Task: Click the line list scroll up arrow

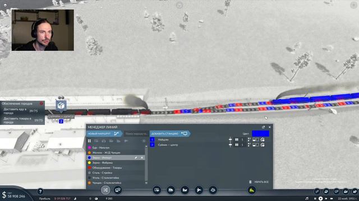Action: point(146,146)
